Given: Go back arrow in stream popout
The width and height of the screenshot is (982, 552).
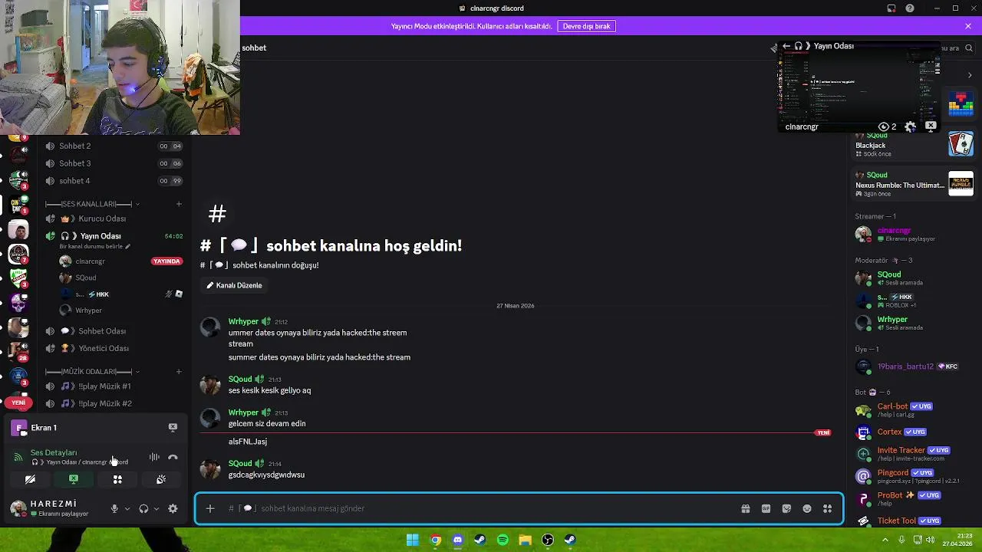Looking at the screenshot, I should [x=786, y=46].
